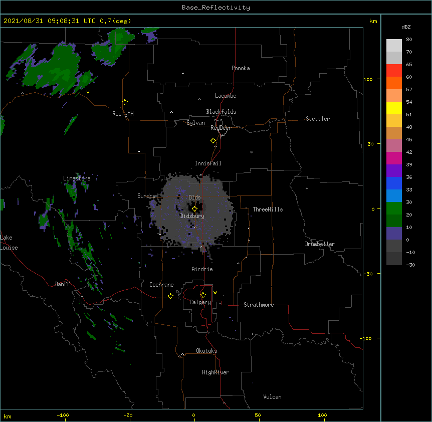Click the white plus marker north of Drumheller
The image size is (432, 422).
pos(307,188)
